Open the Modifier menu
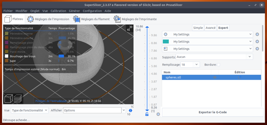The width and height of the screenshot is (267, 125). (21, 11)
